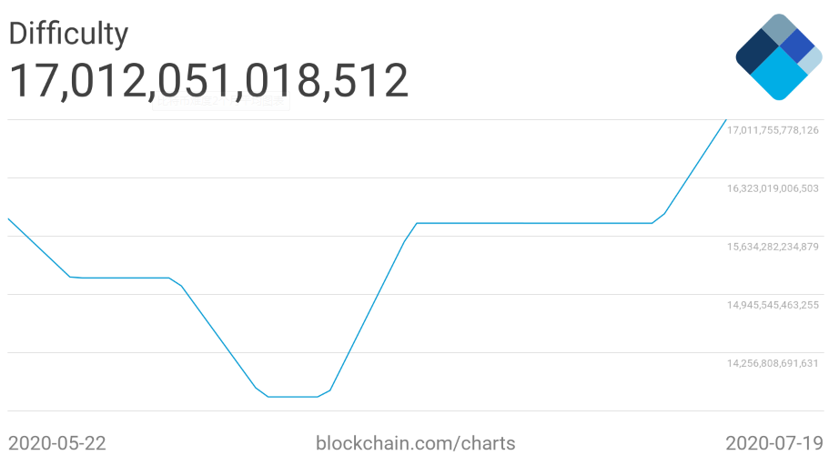This screenshot has height=466, width=829.
Task: Click the 14,945,545,463,255 axis label
Action: point(773,305)
